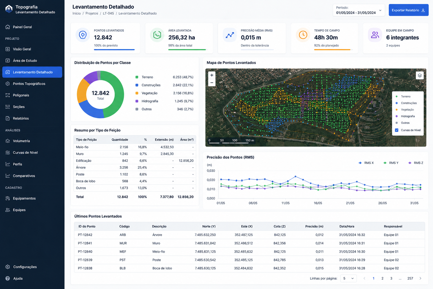Click the Seções sidebar icon

8,107
